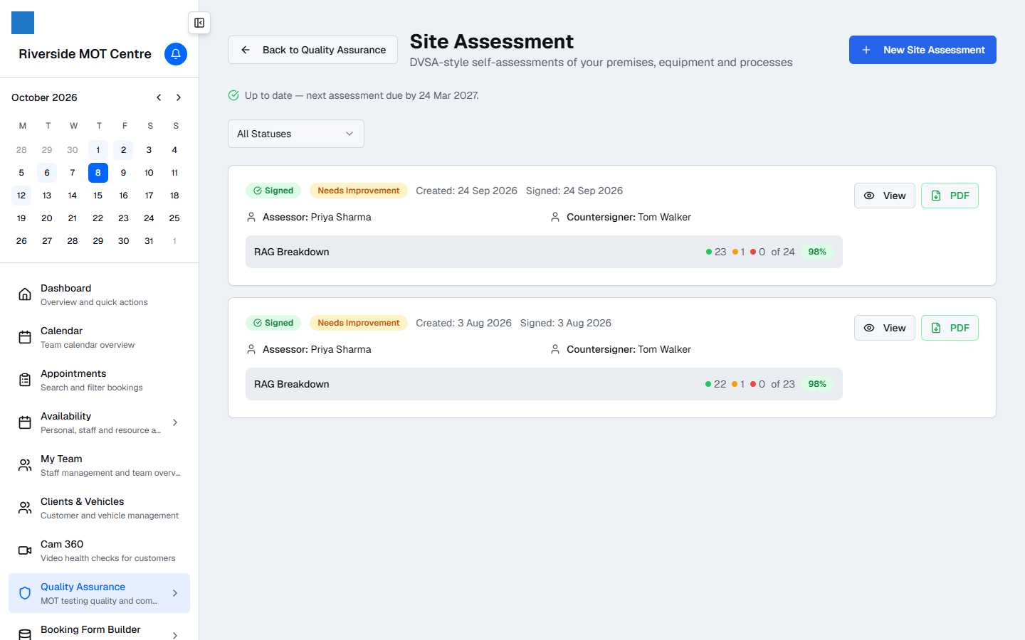The height and width of the screenshot is (640, 1025).
Task: Click the Availability calendar icon
Action: pos(25,422)
